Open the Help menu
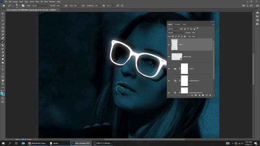 pos(58,2)
